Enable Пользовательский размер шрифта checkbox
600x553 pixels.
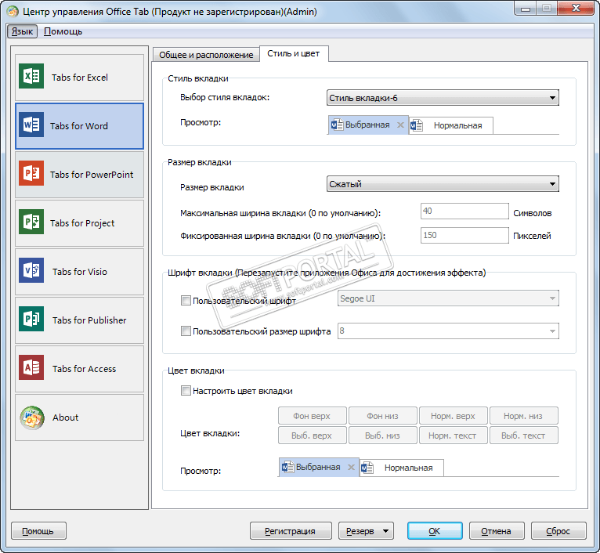(x=186, y=331)
